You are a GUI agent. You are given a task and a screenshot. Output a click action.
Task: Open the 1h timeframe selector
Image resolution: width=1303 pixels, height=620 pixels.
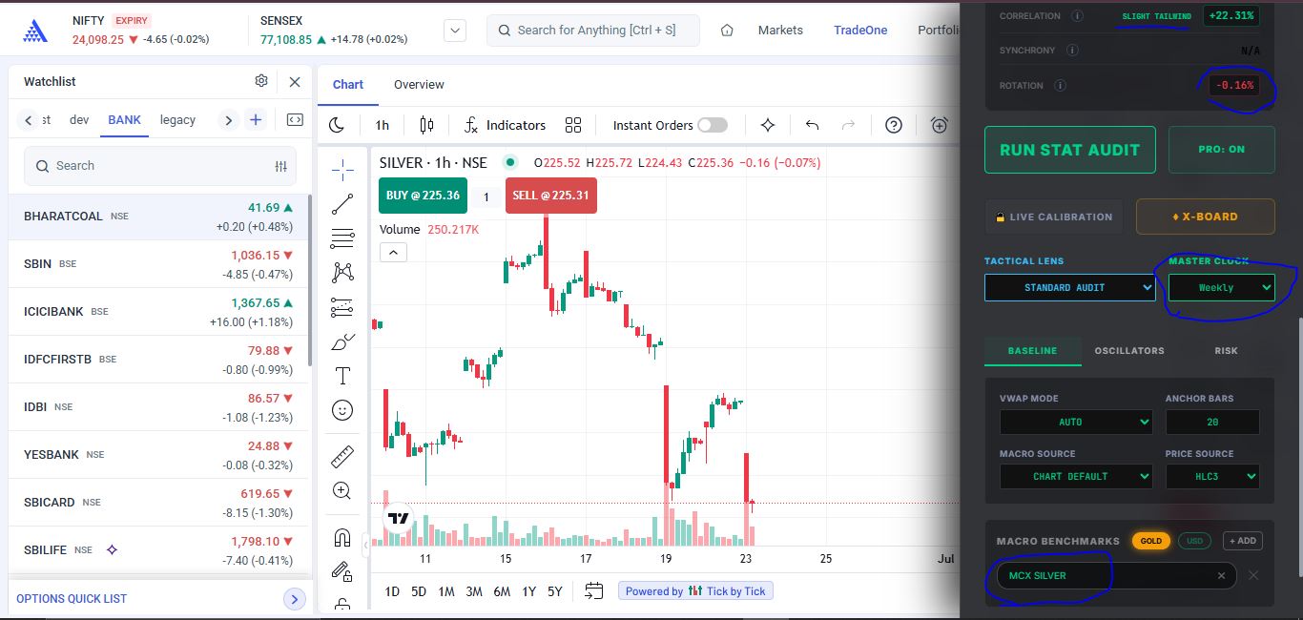[383, 125]
